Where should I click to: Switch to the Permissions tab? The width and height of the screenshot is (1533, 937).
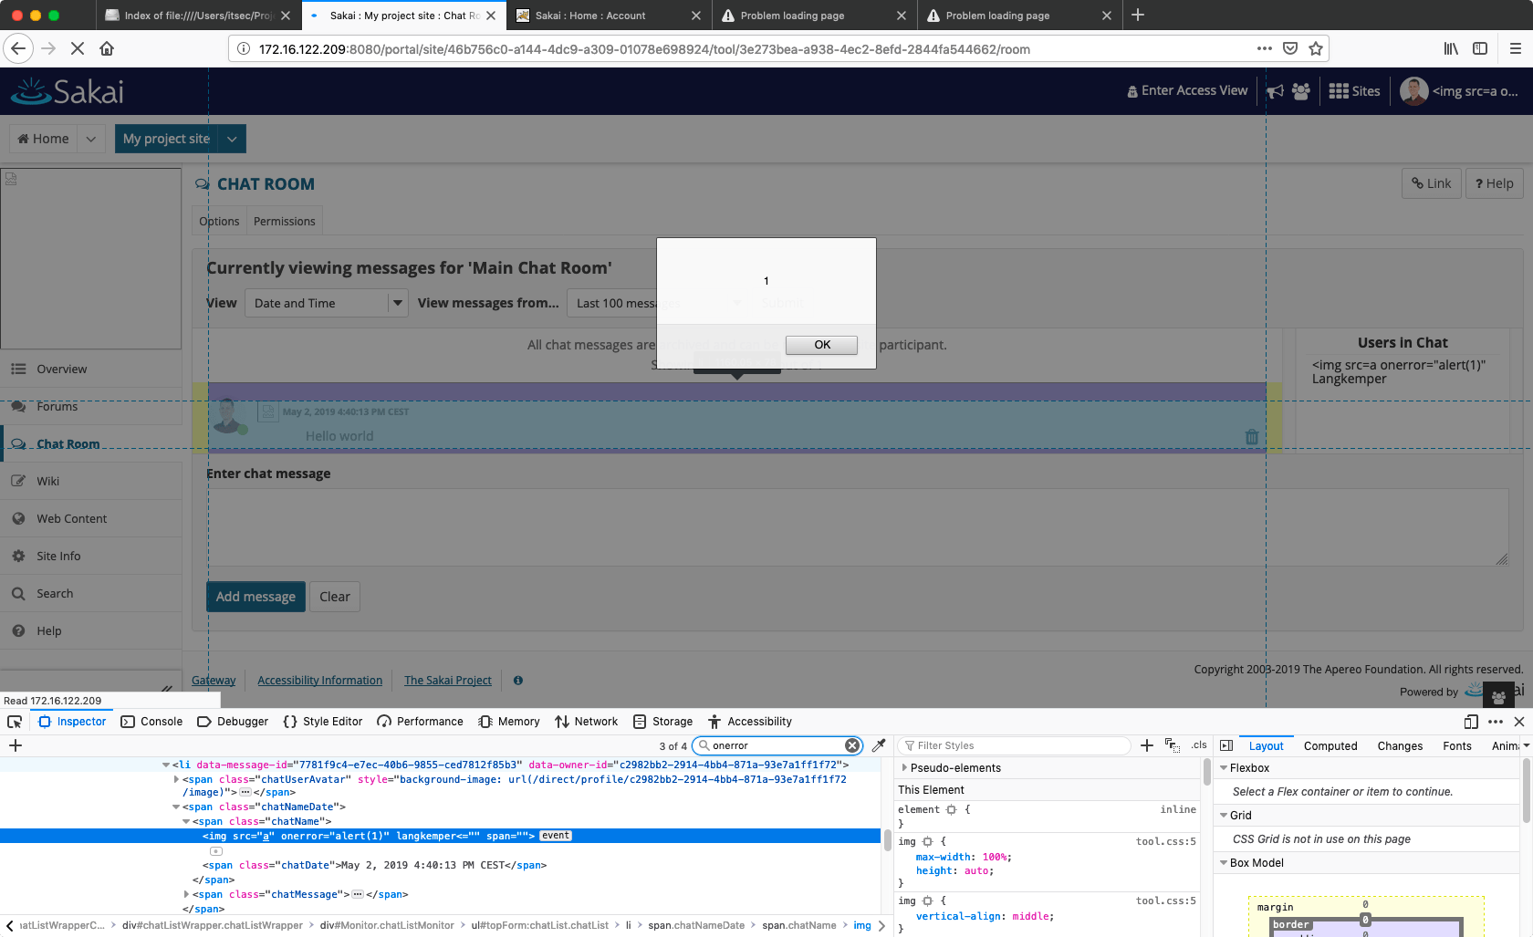[x=285, y=221]
